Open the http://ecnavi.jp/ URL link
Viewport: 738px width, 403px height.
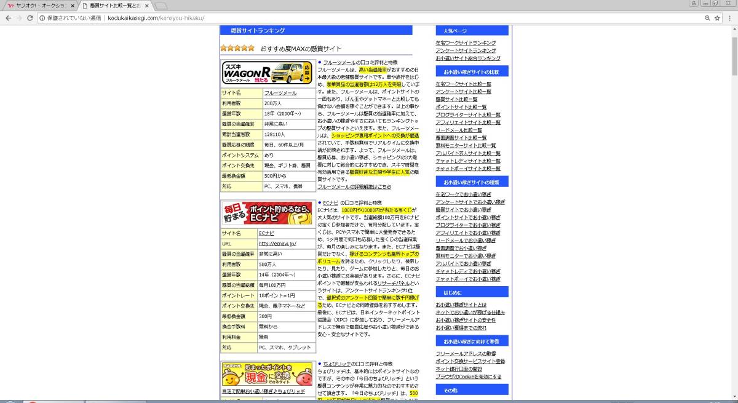coord(277,244)
